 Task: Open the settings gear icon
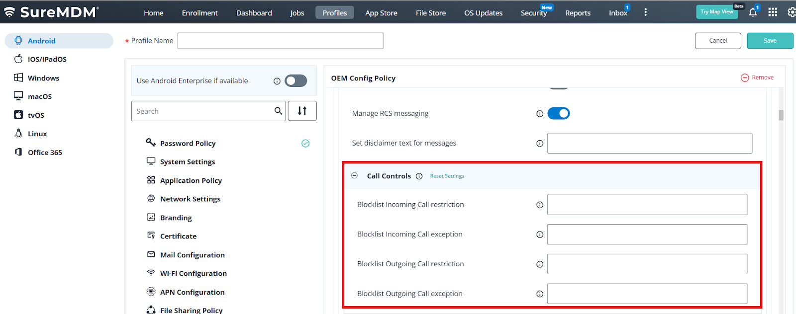(792, 12)
